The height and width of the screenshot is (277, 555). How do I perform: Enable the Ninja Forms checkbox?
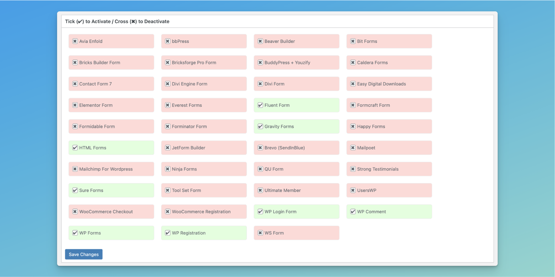(x=168, y=169)
